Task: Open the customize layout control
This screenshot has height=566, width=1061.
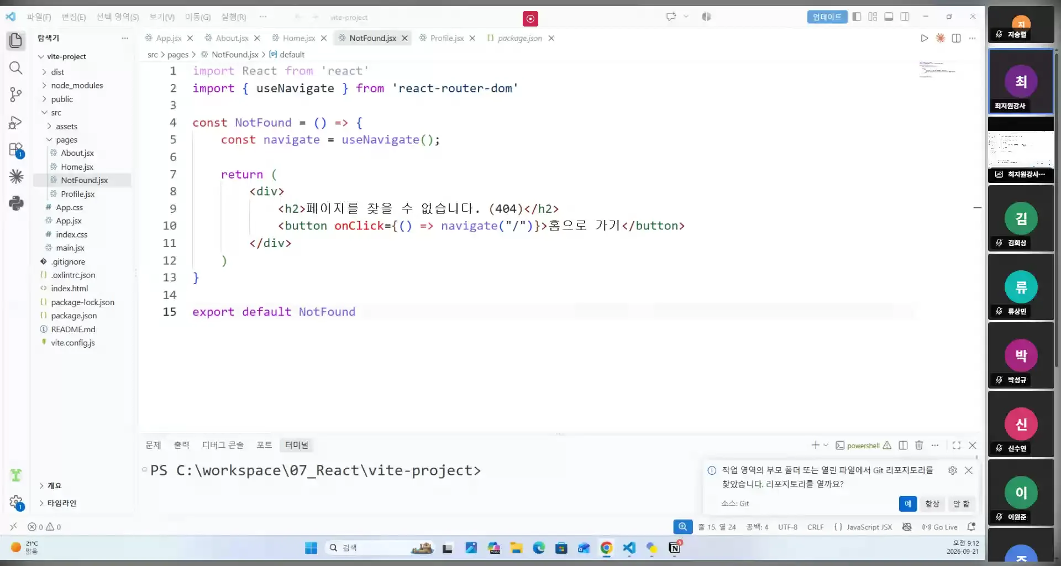Action: tap(873, 17)
